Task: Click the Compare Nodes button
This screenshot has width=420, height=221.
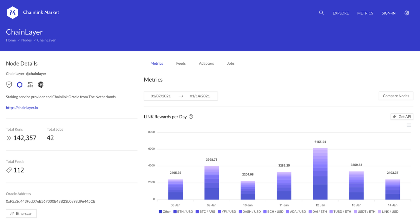Action: pyautogui.click(x=396, y=96)
